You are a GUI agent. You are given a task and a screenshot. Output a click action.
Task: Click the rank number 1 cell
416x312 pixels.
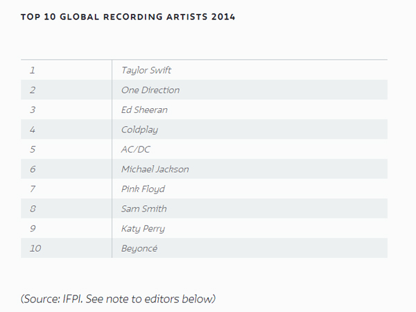(32, 70)
